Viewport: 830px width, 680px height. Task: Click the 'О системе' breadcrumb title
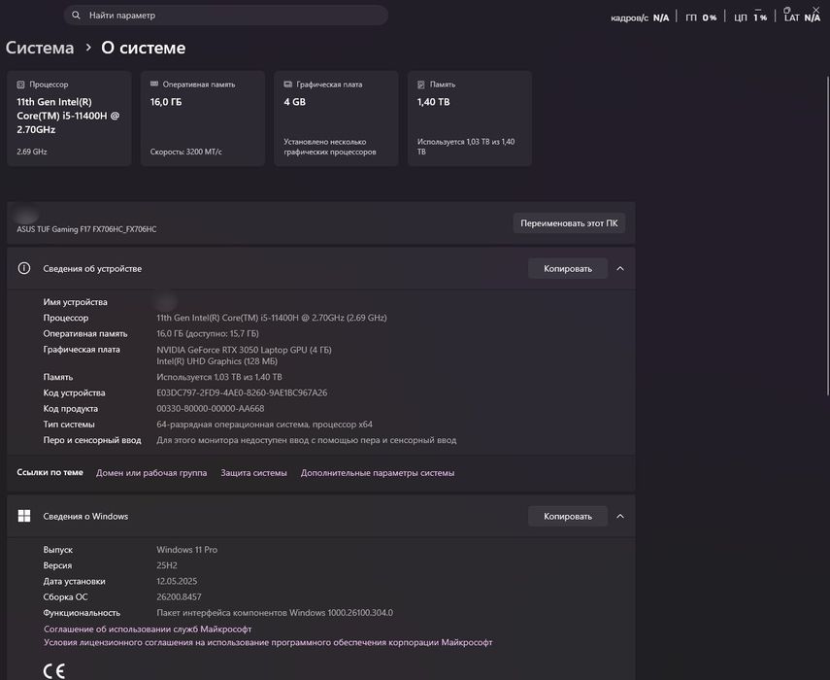144,48
